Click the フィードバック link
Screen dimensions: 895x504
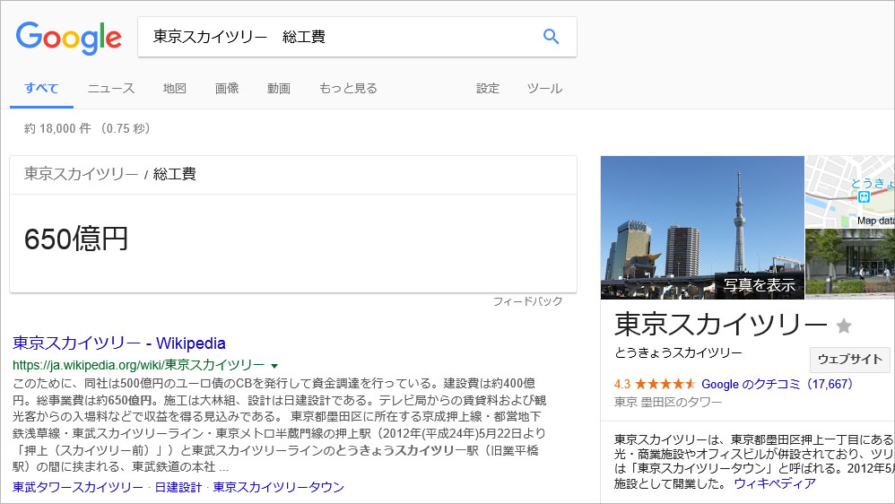click(x=527, y=301)
